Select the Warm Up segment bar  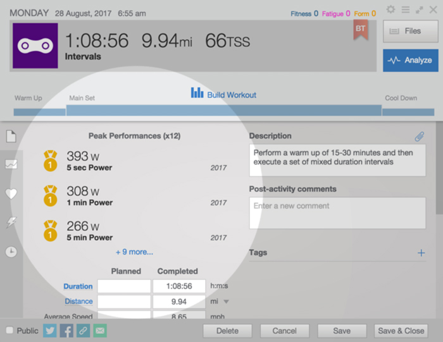39,112
